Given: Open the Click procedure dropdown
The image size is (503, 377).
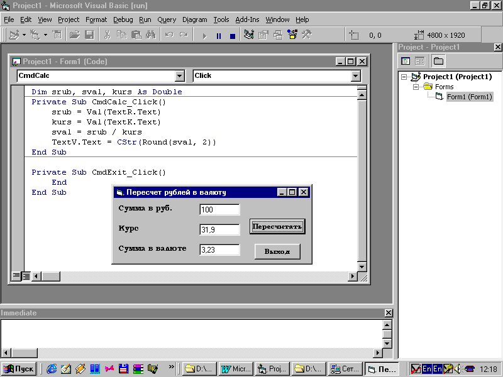Looking at the screenshot, I should point(355,76).
